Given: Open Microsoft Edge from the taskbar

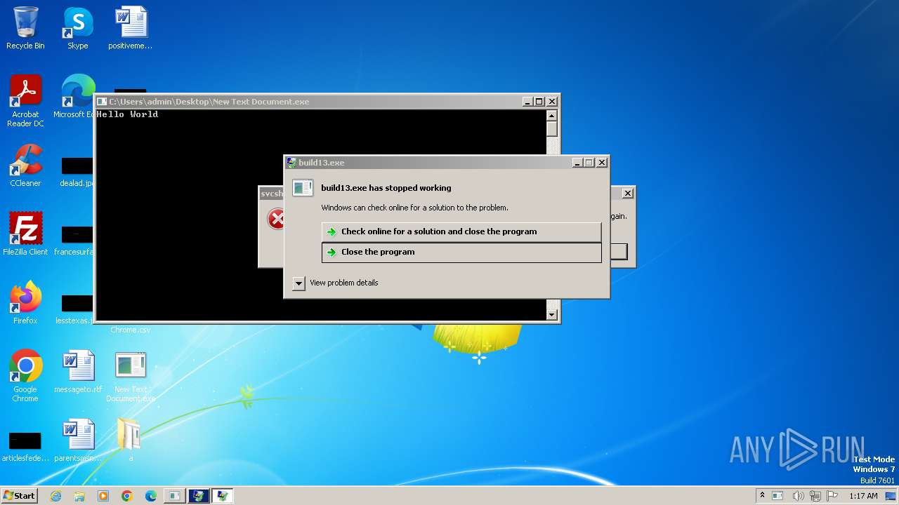Looking at the screenshot, I should [x=150, y=496].
